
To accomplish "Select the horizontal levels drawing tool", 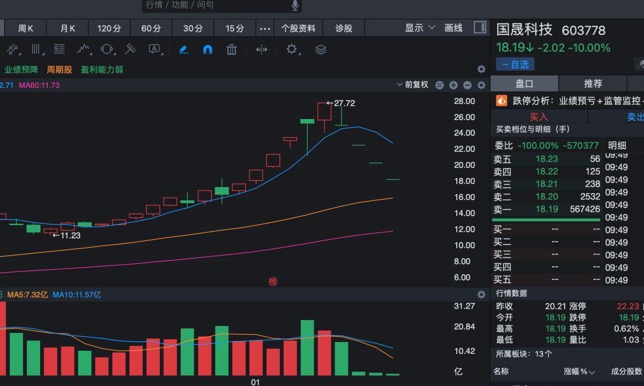I will point(60,49).
